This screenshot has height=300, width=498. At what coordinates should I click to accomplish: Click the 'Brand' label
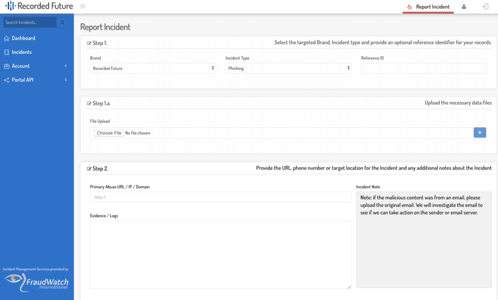pos(95,58)
